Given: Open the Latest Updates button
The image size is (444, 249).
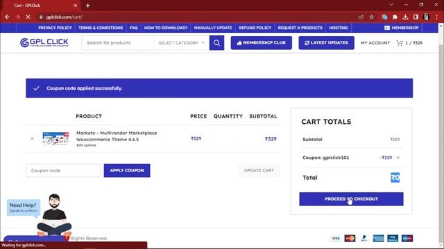Looking at the screenshot, I should tap(326, 43).
